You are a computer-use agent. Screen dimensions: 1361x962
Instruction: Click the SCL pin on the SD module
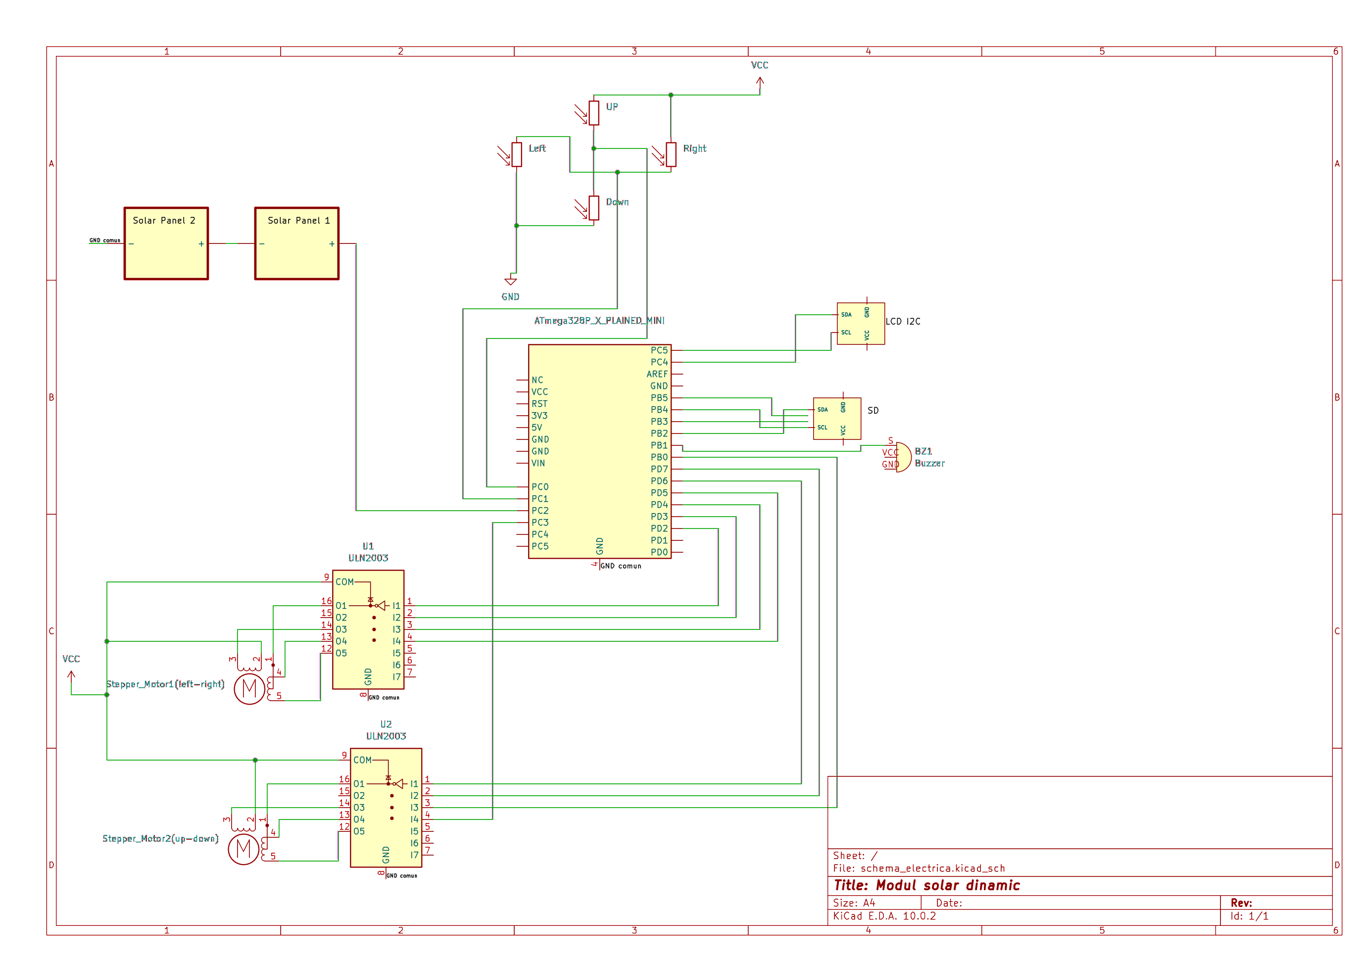tap(823, 428)
